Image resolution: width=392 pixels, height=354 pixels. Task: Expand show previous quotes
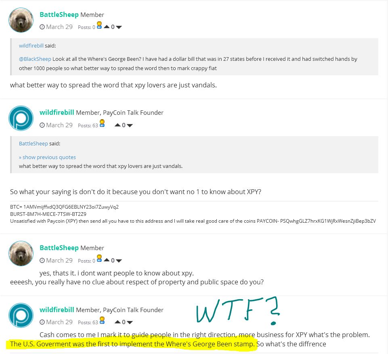(x=47, y=157)
